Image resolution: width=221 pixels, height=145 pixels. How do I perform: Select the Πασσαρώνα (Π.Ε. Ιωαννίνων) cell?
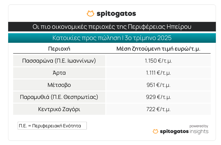[59, 61]
